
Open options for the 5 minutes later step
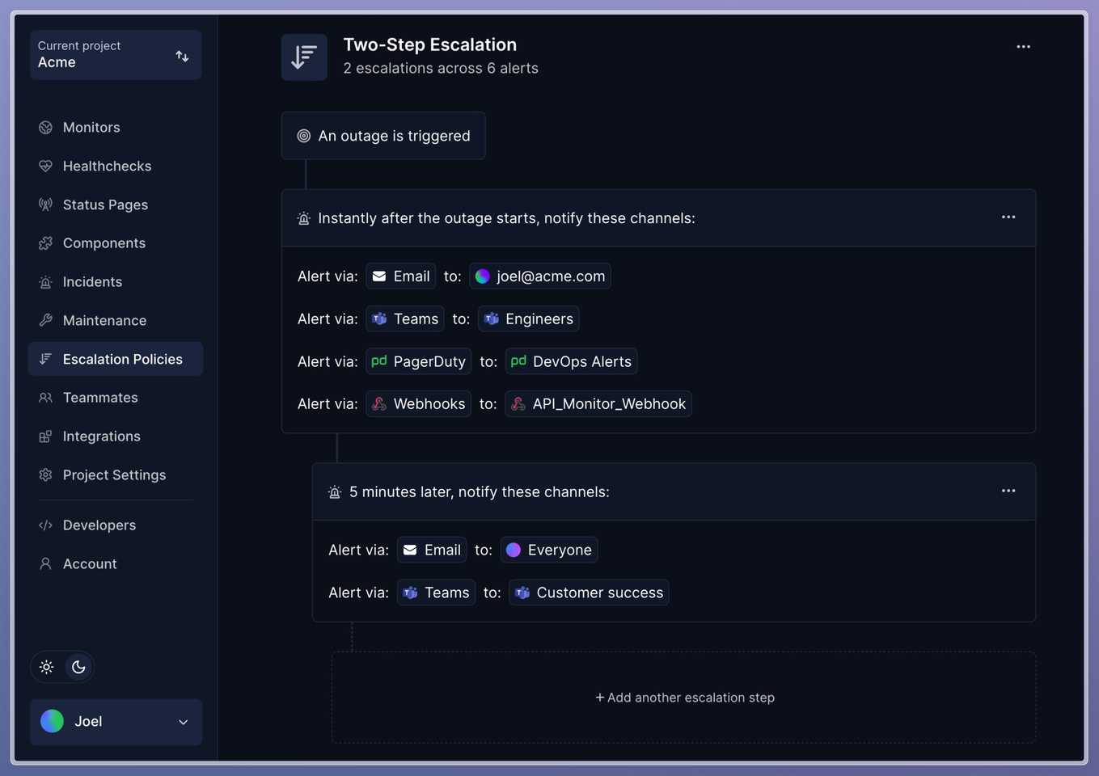coord(1008,491)
